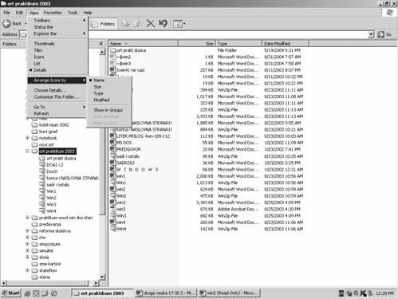This screenshot has height=299, width=398.
Task: Expand the reforma skolstva node
Action: [x=27, y=231]
